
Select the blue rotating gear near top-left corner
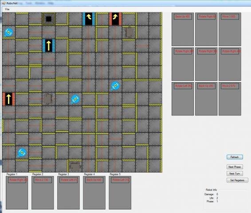[x=8, y=32]
